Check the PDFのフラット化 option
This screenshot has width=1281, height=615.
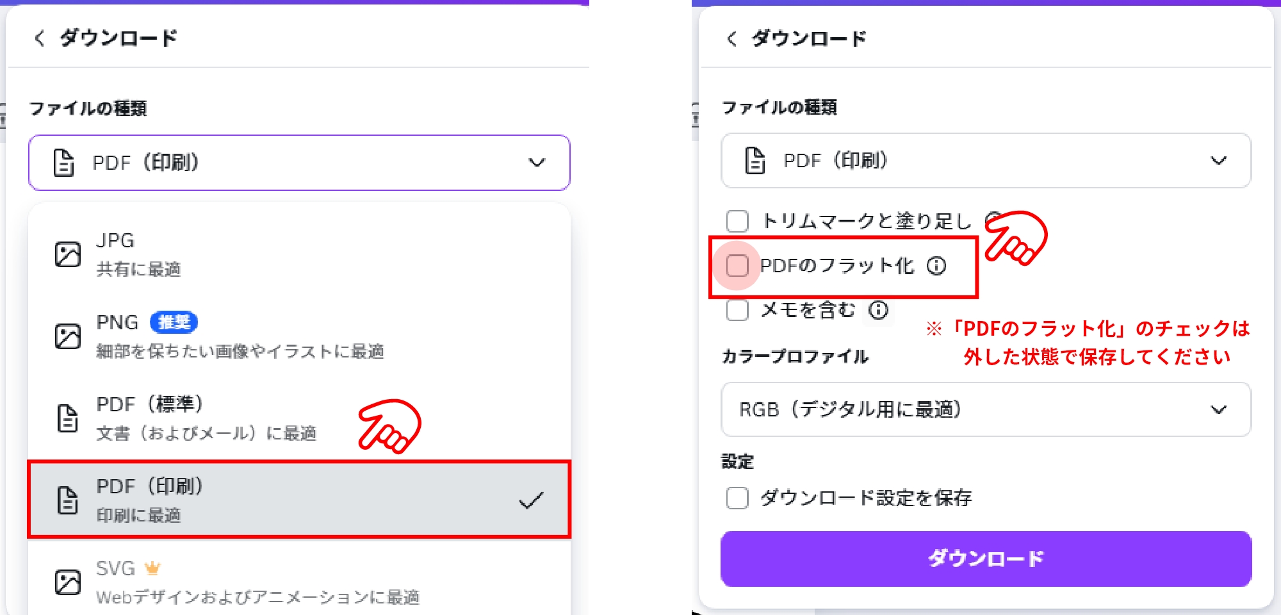(x=737, y=265)
